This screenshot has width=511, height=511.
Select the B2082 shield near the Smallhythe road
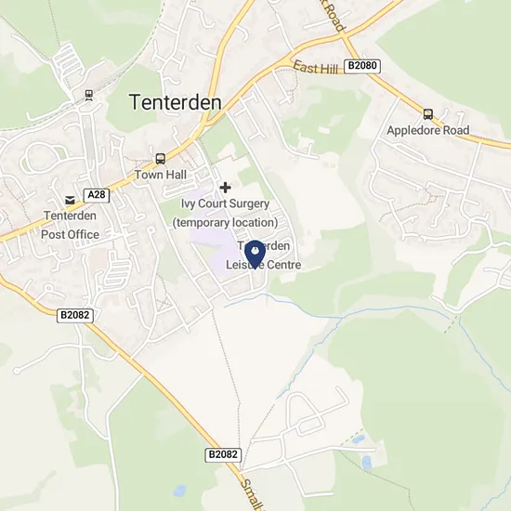point(223,454)
